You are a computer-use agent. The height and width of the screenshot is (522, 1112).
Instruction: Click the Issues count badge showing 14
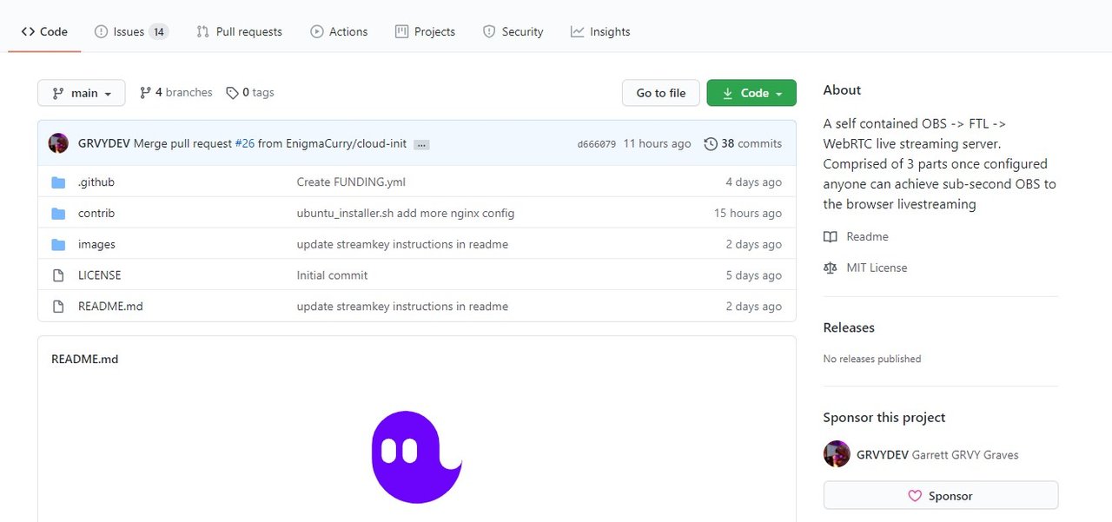coord(158,32)
